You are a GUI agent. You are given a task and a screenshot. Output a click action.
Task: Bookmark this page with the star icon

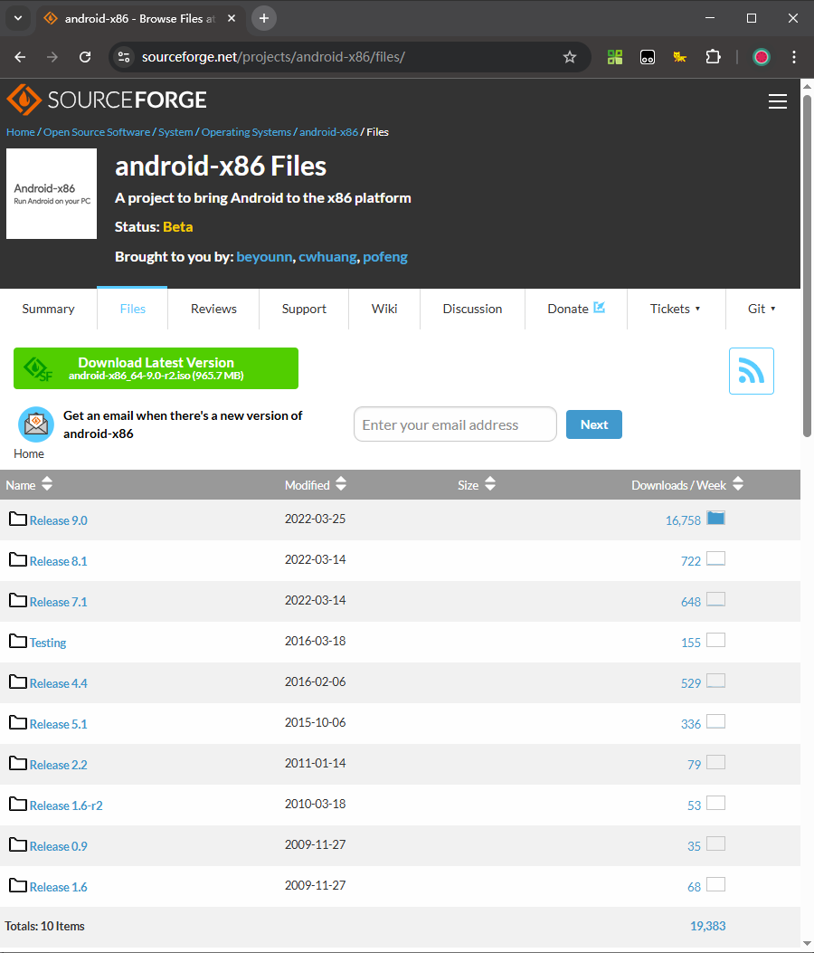569,57
